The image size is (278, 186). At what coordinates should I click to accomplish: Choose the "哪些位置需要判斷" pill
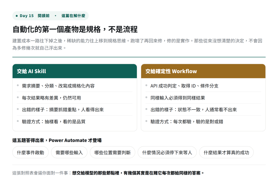coord(112,152)
